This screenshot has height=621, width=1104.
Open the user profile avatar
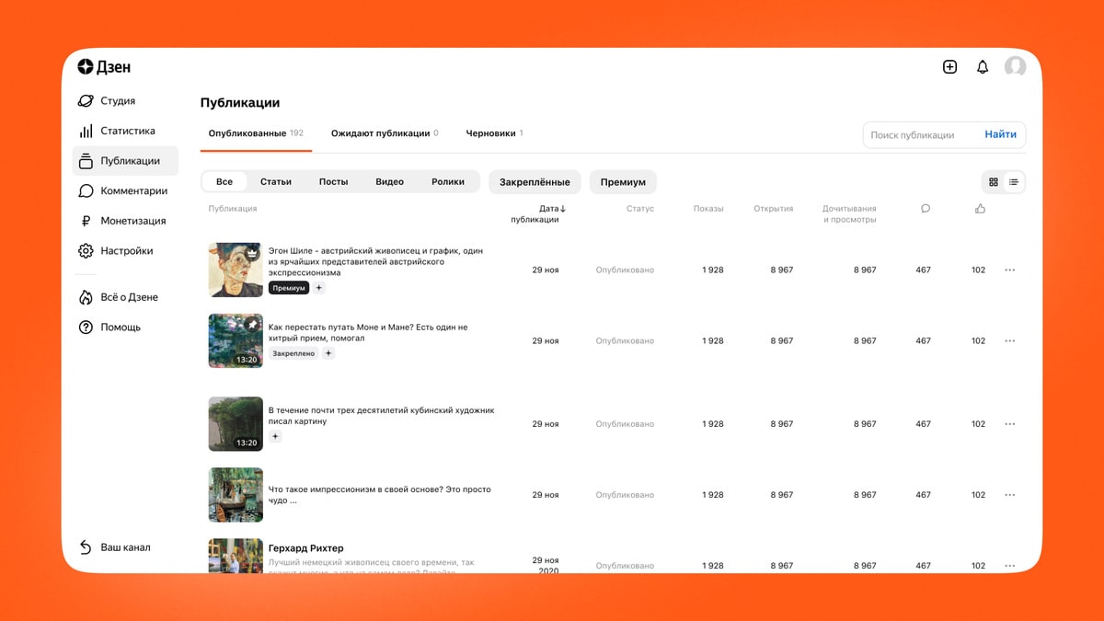pyautogui.click(x=1016, y=67)
